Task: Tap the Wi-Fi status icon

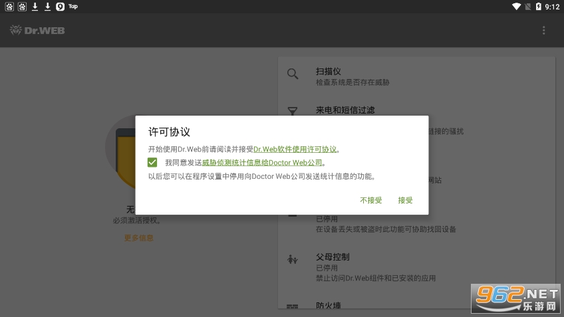Action: tap(516, 7)
